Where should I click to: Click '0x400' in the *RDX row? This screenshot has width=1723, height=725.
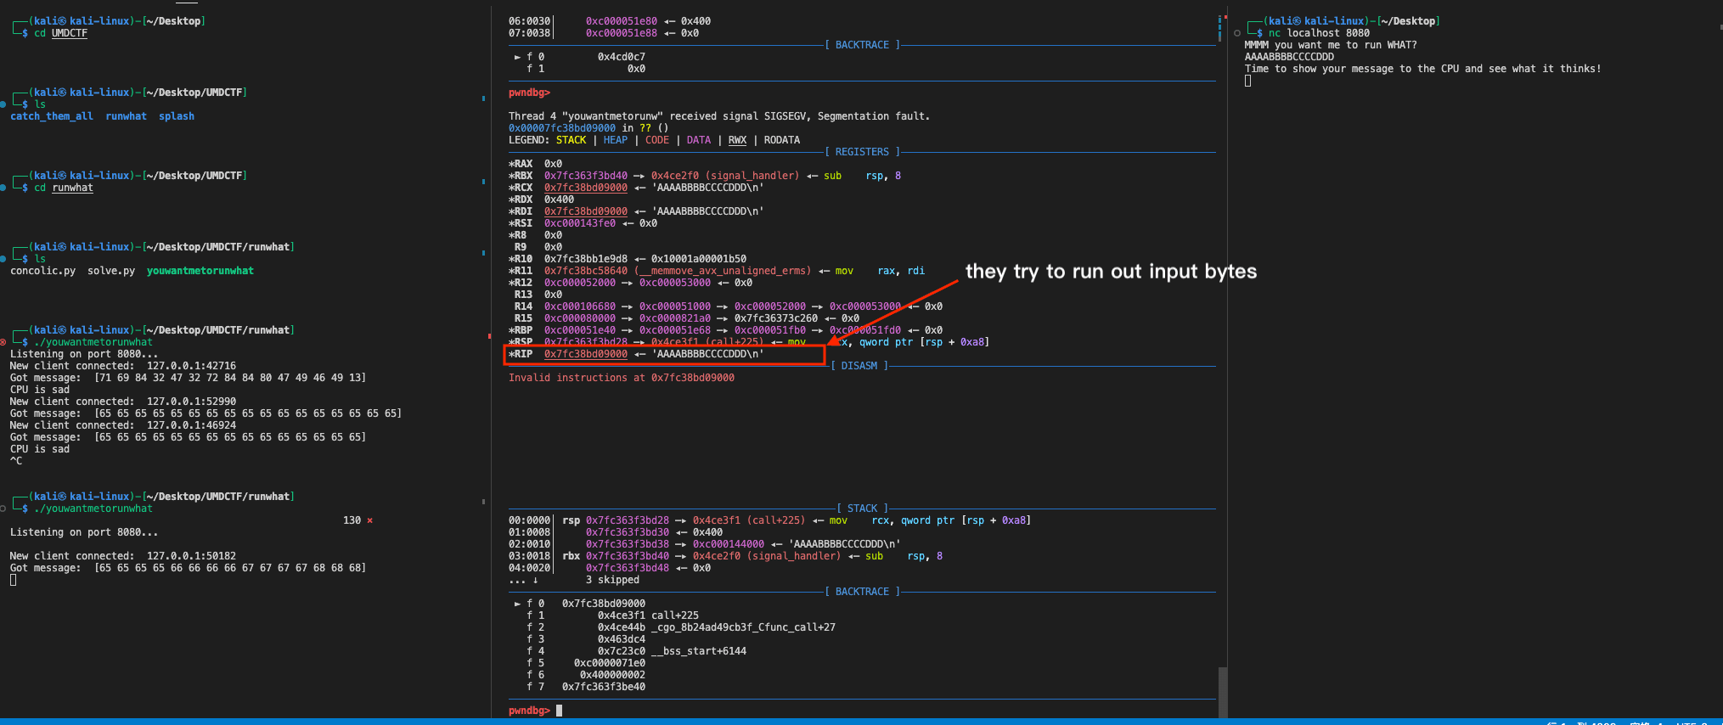(x=559, y=200)
